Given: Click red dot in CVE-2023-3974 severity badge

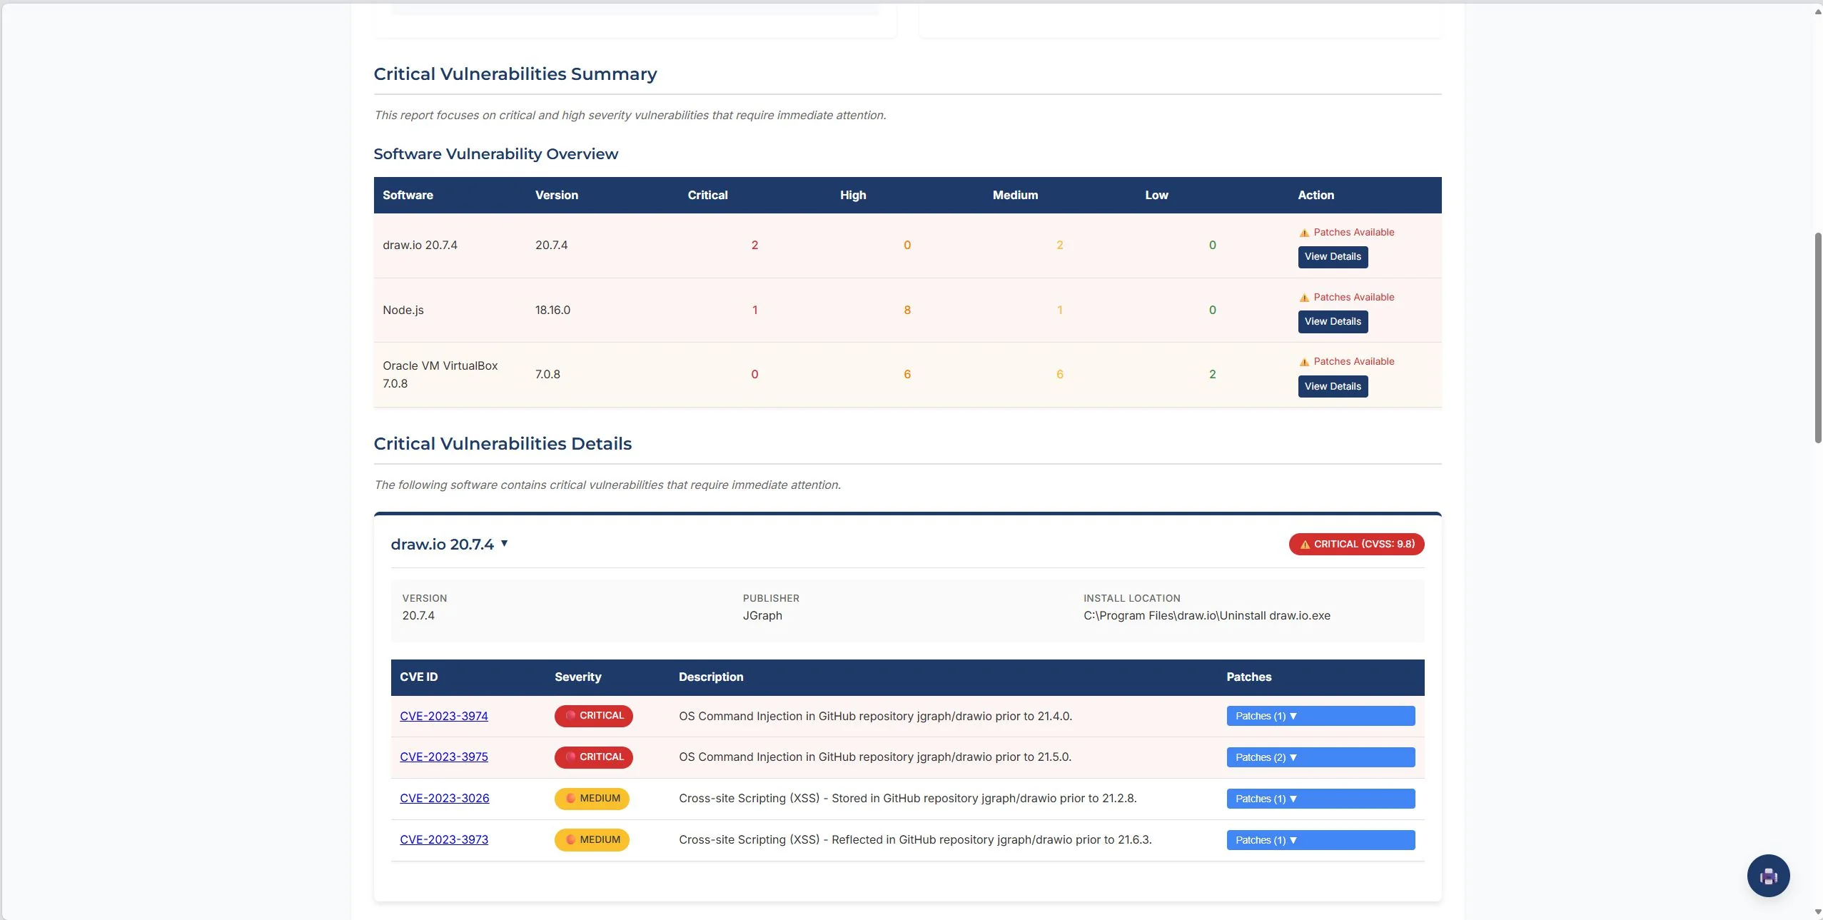Looking at the screenshot, I should pos(570,715).
